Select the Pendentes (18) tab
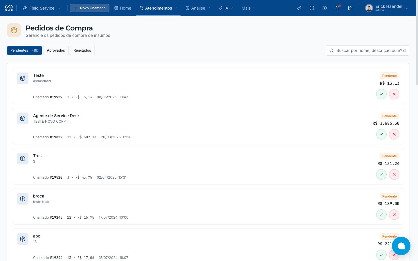The height and width of the screenshot is (261, 418). click(24, 50)
